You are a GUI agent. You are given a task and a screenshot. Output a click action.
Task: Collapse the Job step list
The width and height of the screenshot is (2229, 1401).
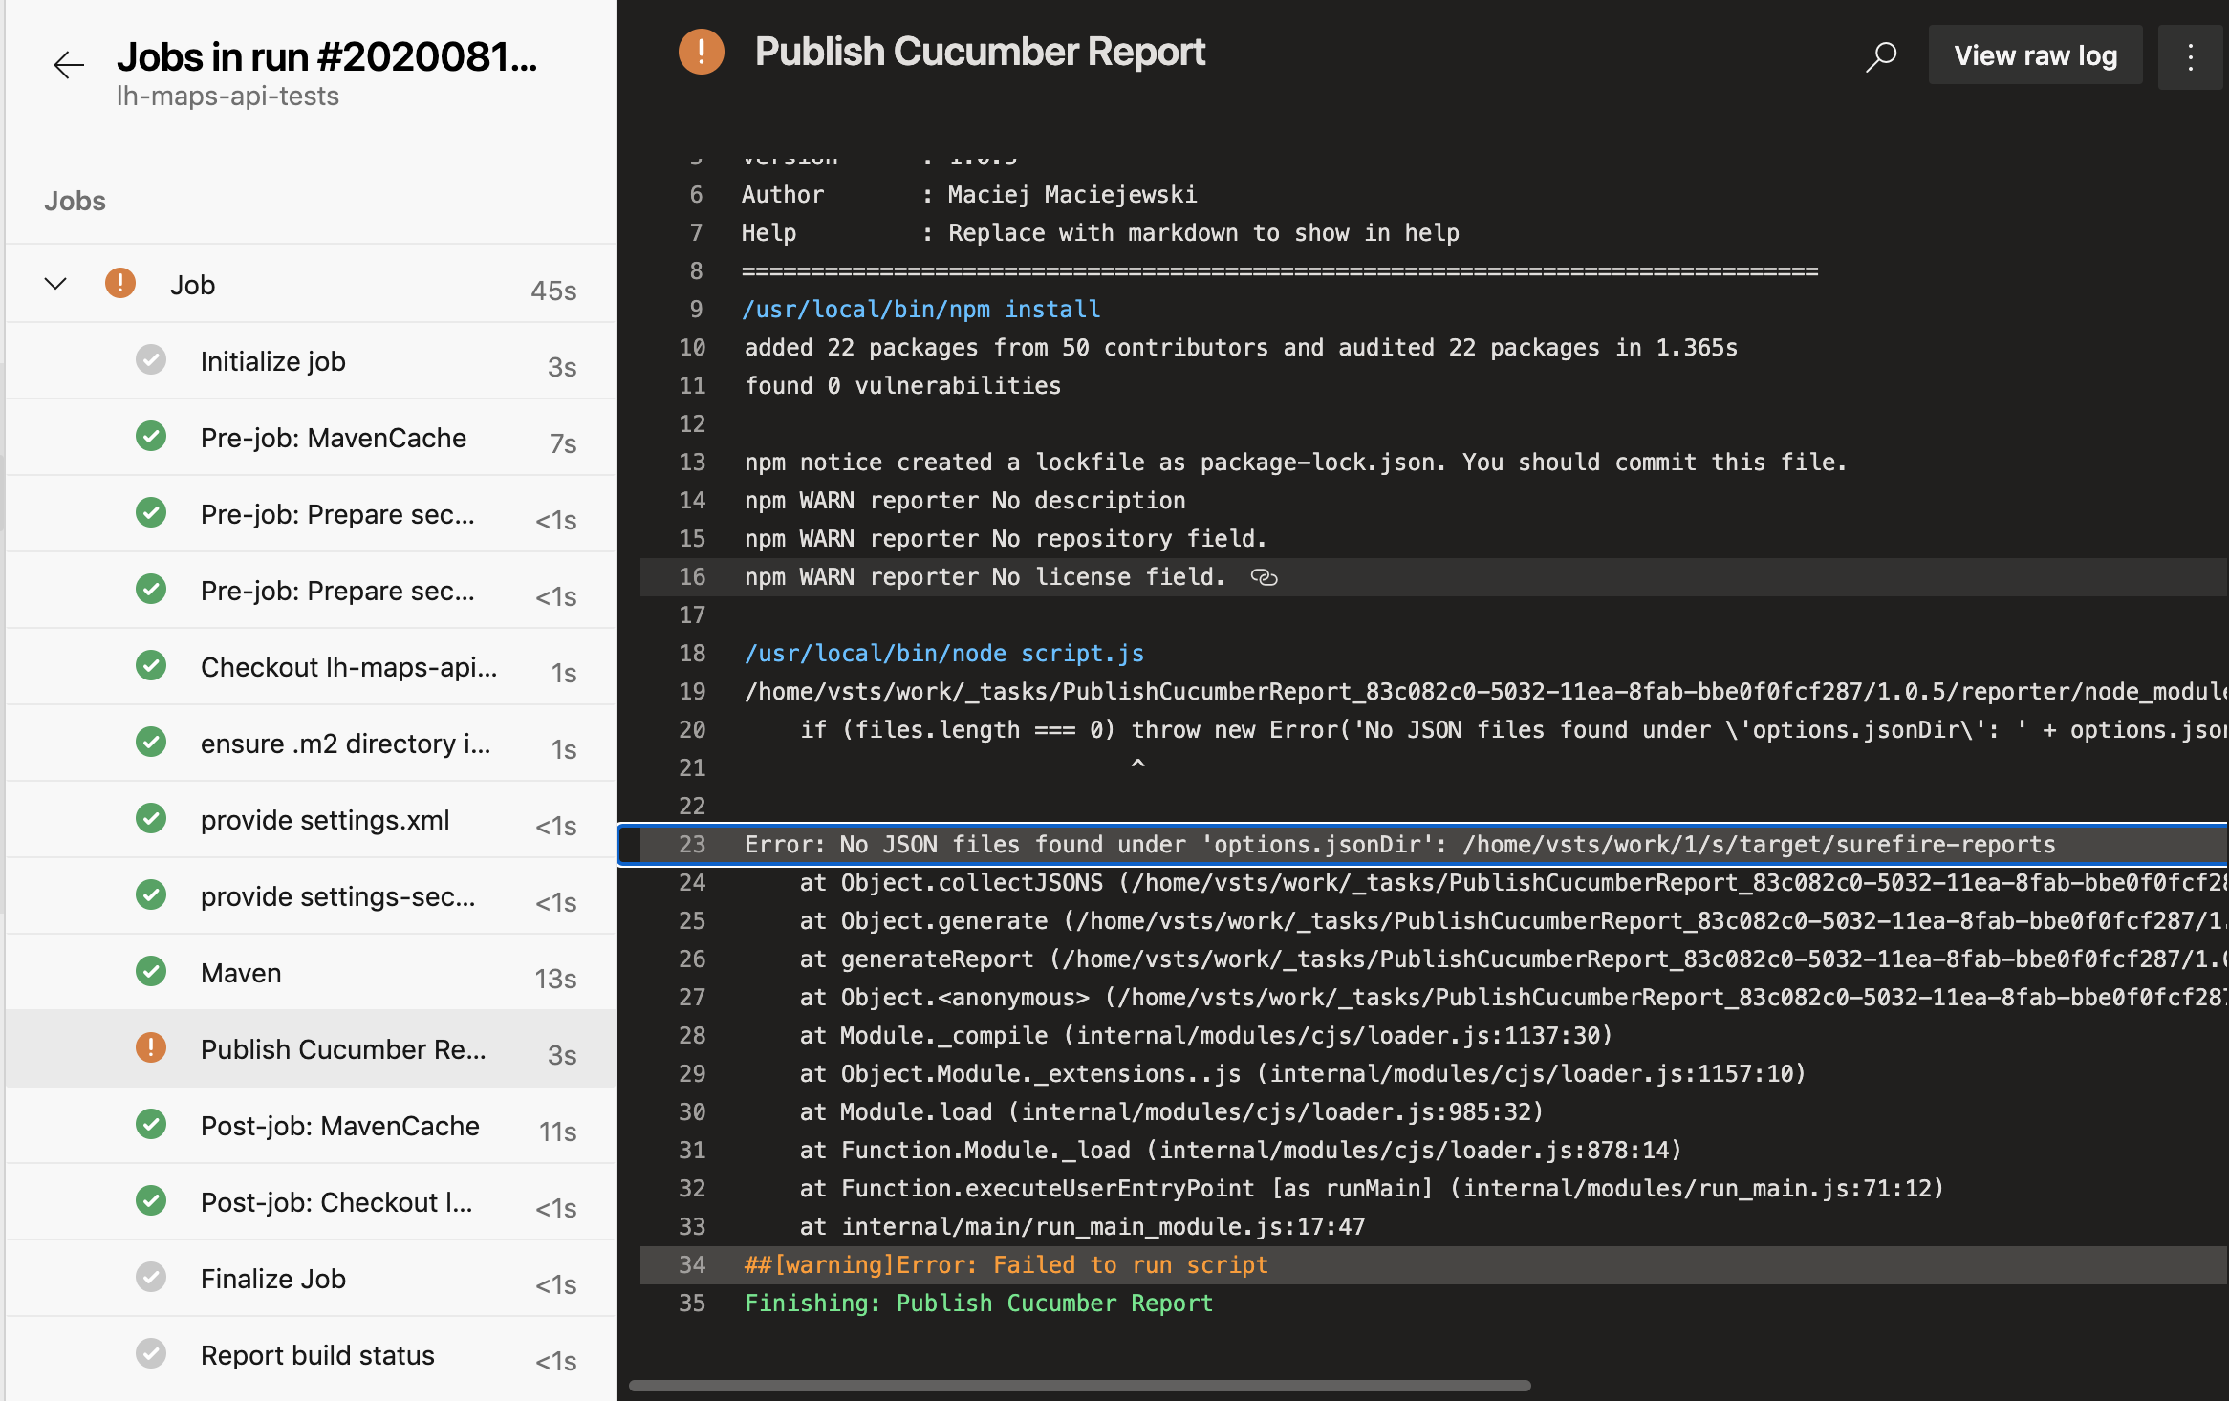(54, 283)
